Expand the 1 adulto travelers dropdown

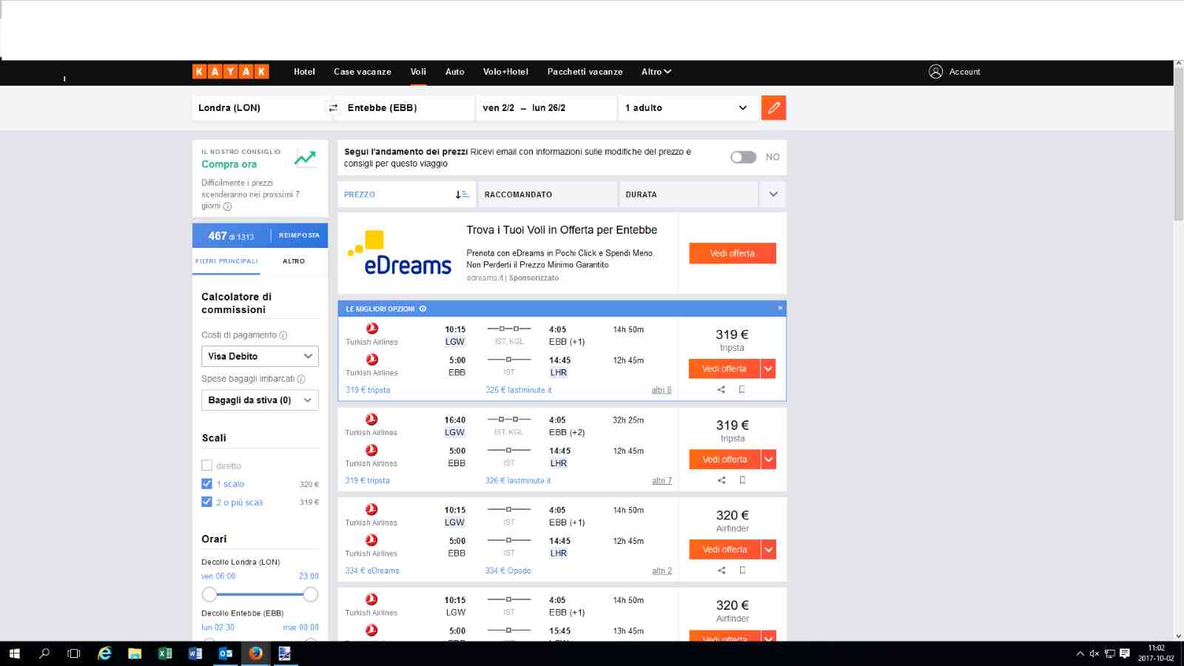687,108
